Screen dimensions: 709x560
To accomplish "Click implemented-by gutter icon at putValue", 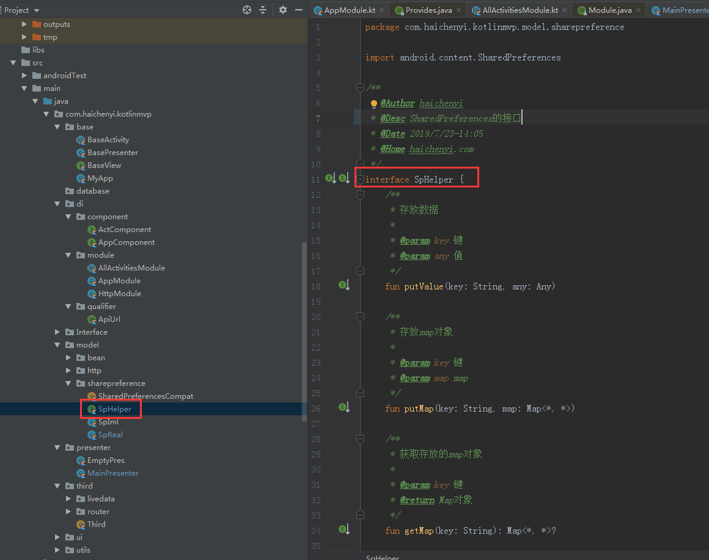I will tap(344, 285).
